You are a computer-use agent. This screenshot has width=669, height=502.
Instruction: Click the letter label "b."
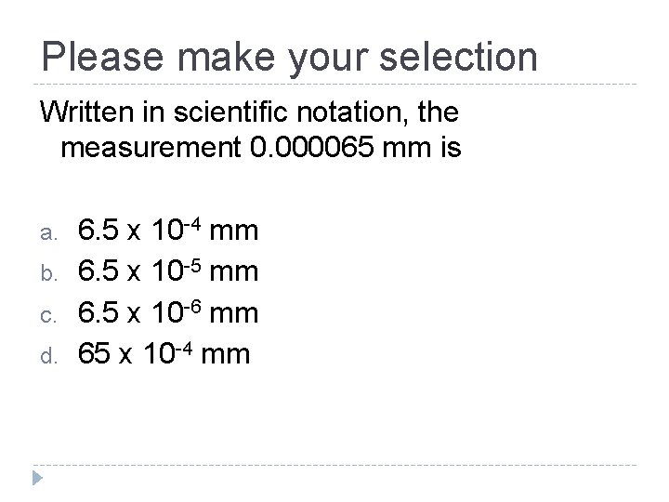(48, 272)
